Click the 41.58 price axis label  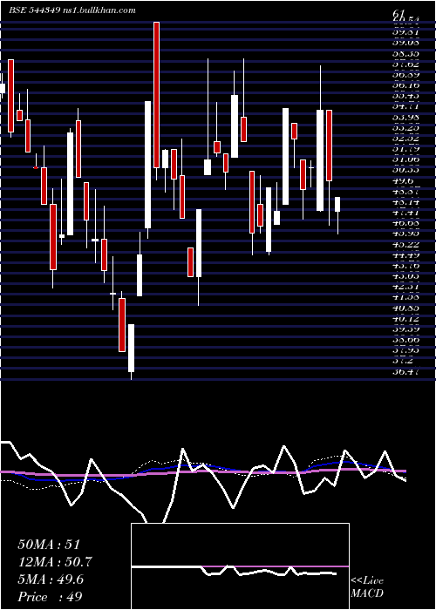tap(405, 297)
